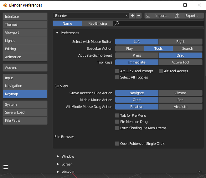Select the Keymap preferences tab
Viewport: 206px width, 178px height.
coord(25,94)
